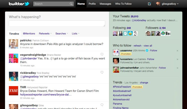Open the #youdumbashell trend
The height and width of the screenshot is (109, 187).
tap(122, 95)
